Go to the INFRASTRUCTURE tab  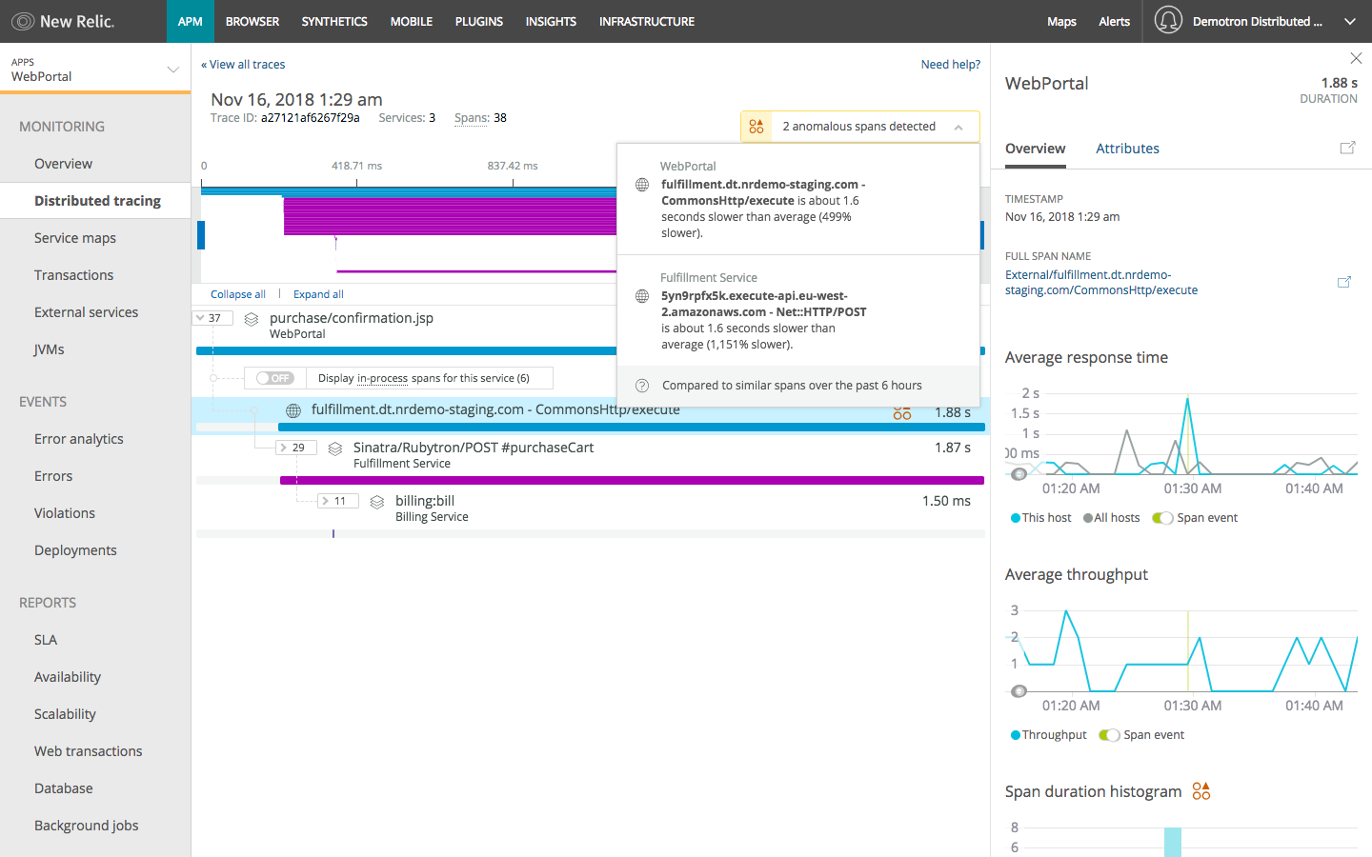647,21
